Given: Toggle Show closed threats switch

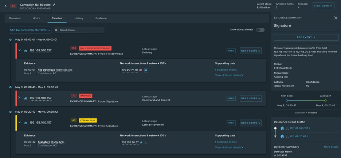Looking at the screenshot, I should pos(260,30).
